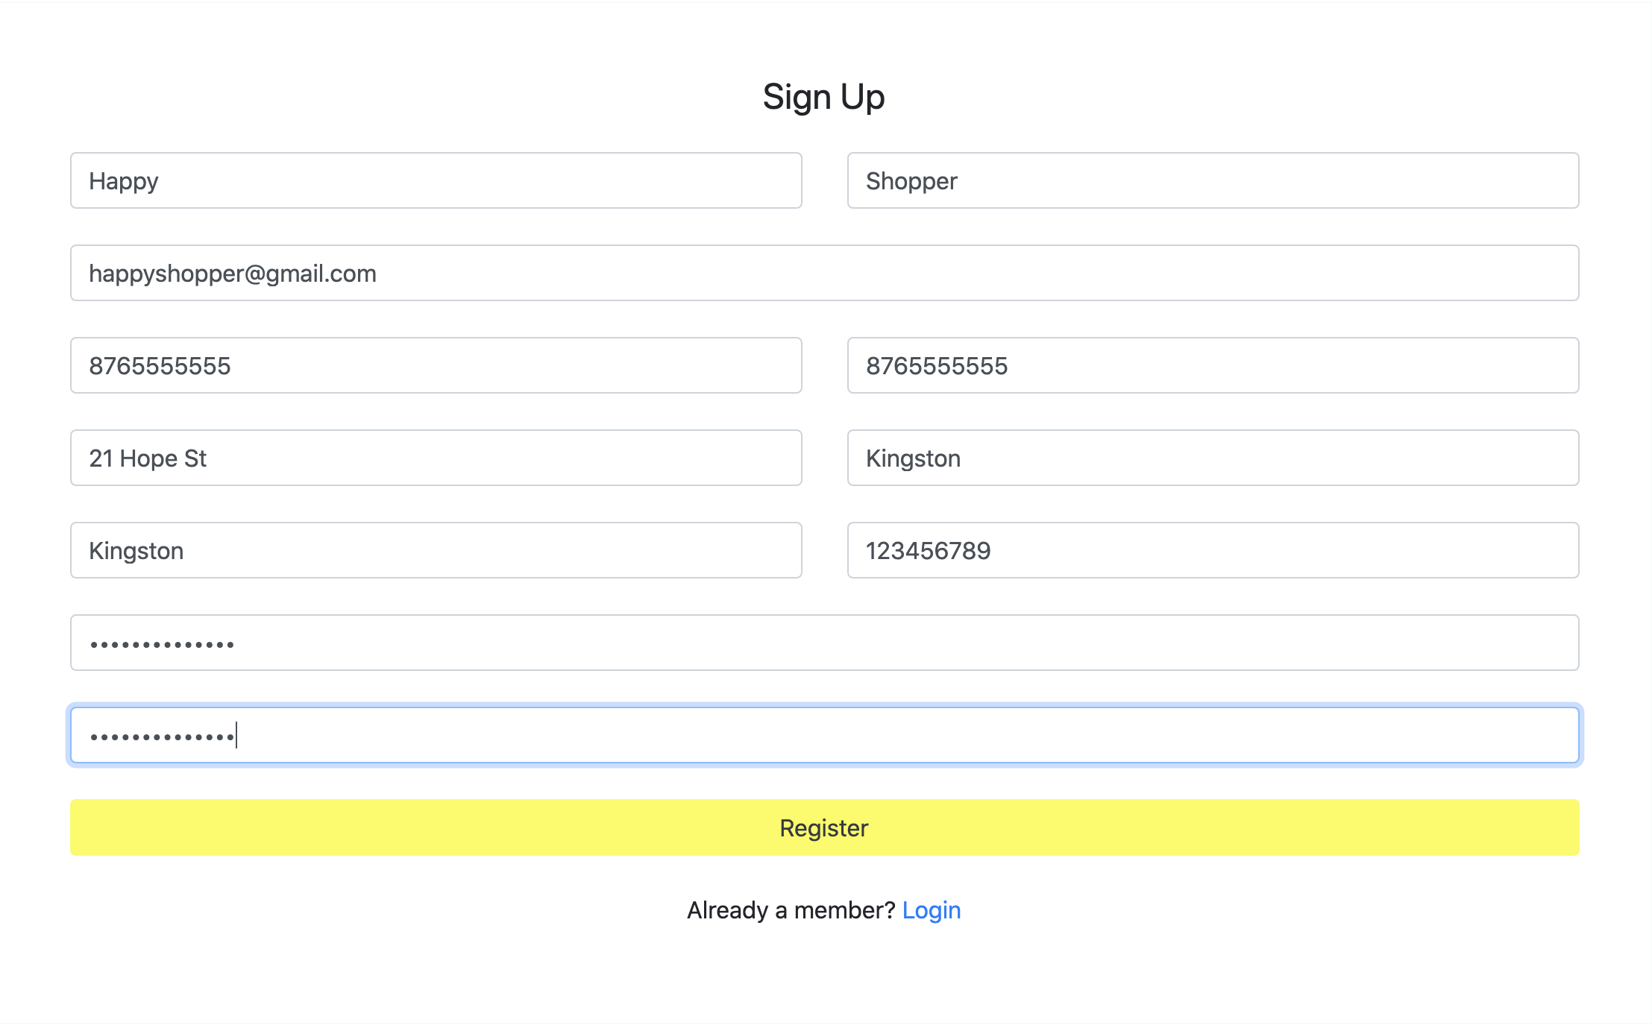1652x1028 pixels.
Task: Click the 21 Hope St address field
Action: [436, 458]
